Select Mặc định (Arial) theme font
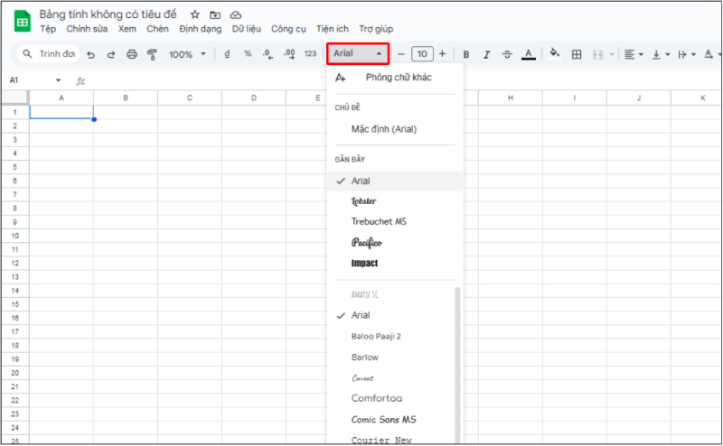Viewport: 723px width, 446px height. pos(395,129)
